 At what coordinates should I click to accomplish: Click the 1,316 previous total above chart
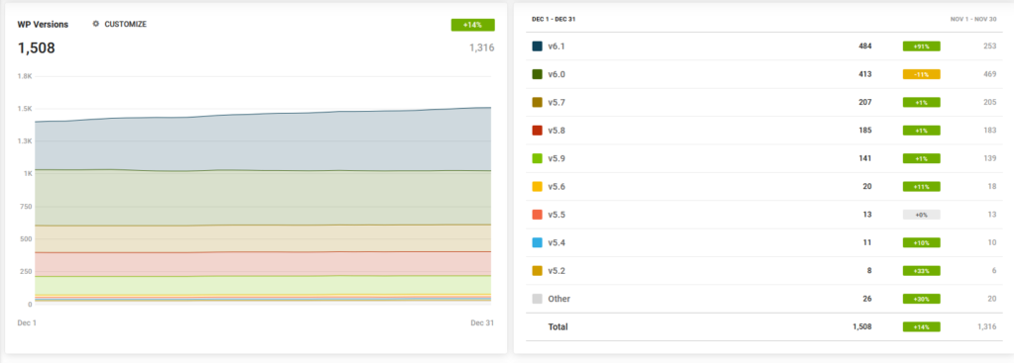coord(482,47)
